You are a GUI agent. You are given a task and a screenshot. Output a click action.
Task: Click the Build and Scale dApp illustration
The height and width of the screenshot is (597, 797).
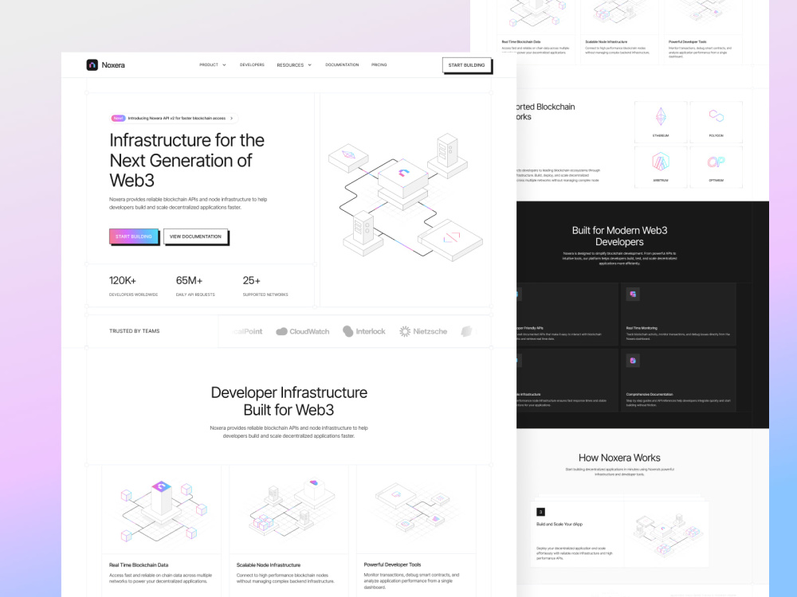667,535
